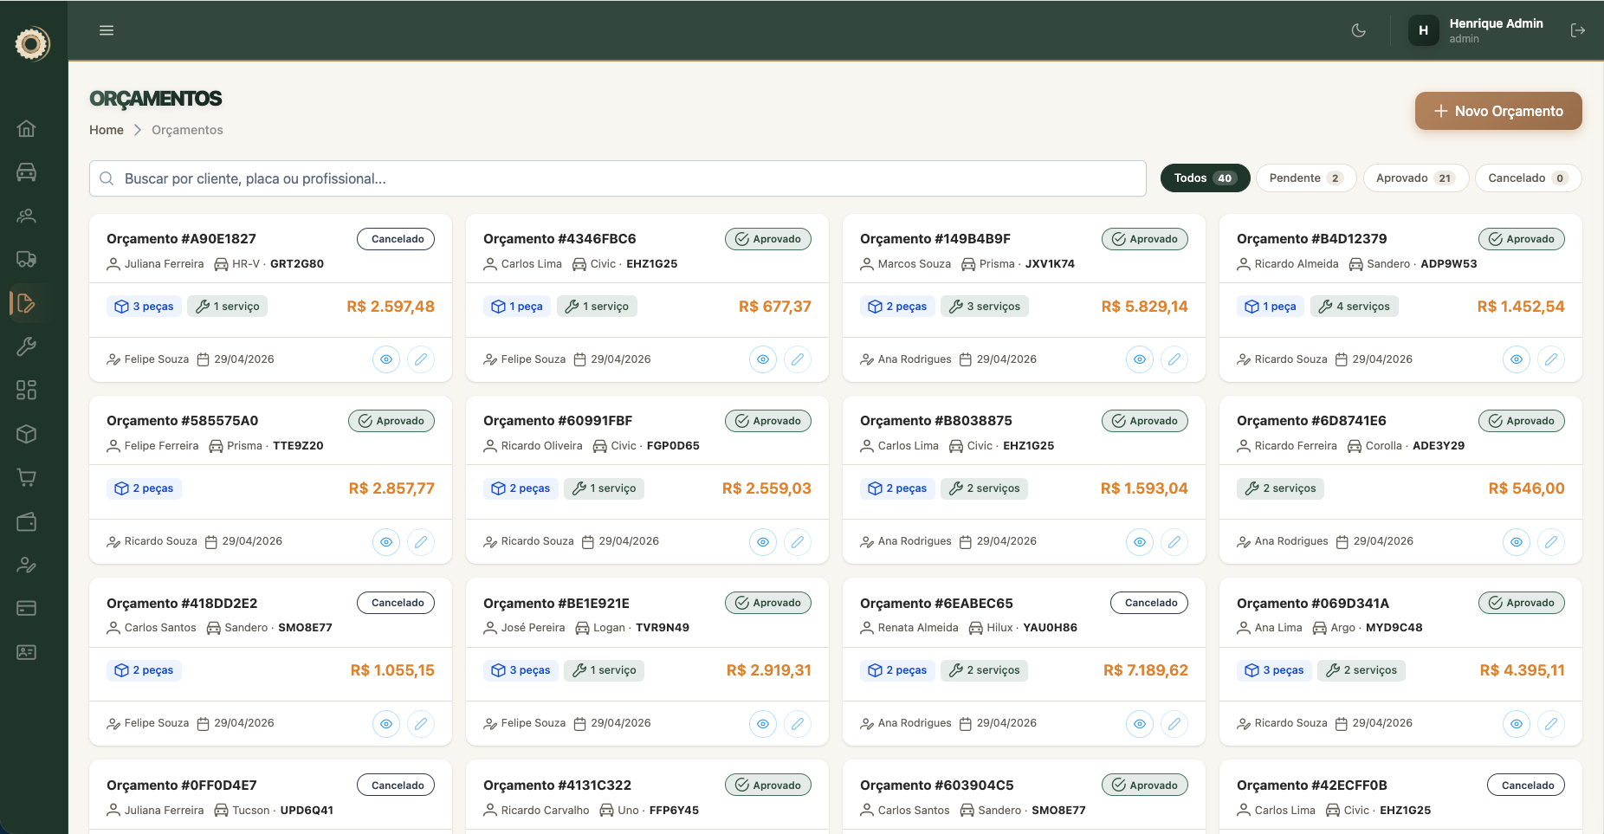The width and height of the screenshot is (1604, 834).
Task: Click 4 serviços chip on orçamento #B4D12379
Action: pos(1355,307)
